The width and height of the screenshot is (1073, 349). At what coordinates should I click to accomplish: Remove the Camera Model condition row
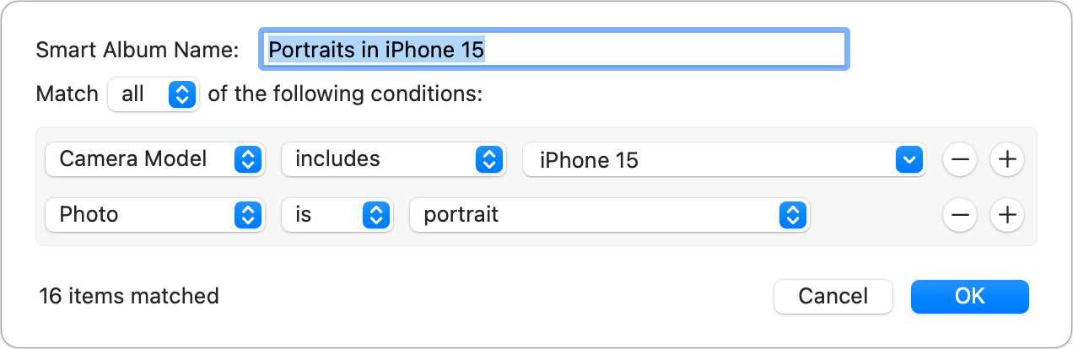coord(960,159)
